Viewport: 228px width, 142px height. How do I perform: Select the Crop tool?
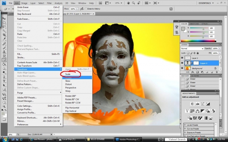[x=4, y=35]
